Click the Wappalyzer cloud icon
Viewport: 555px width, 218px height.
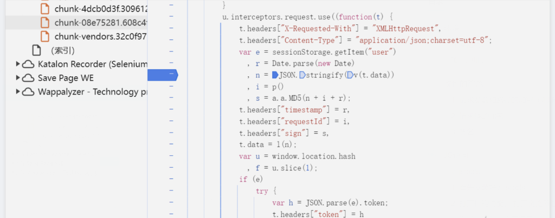tap(29, 92)
